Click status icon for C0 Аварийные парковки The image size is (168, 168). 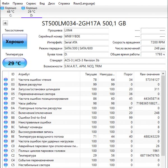(x=6, y=146)
